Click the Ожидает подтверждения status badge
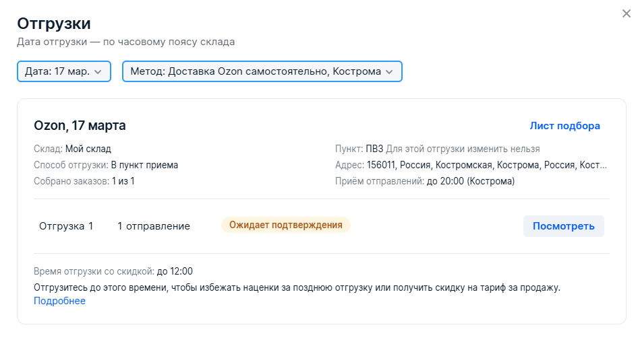The image size is (636, 350). pos(285,225)
